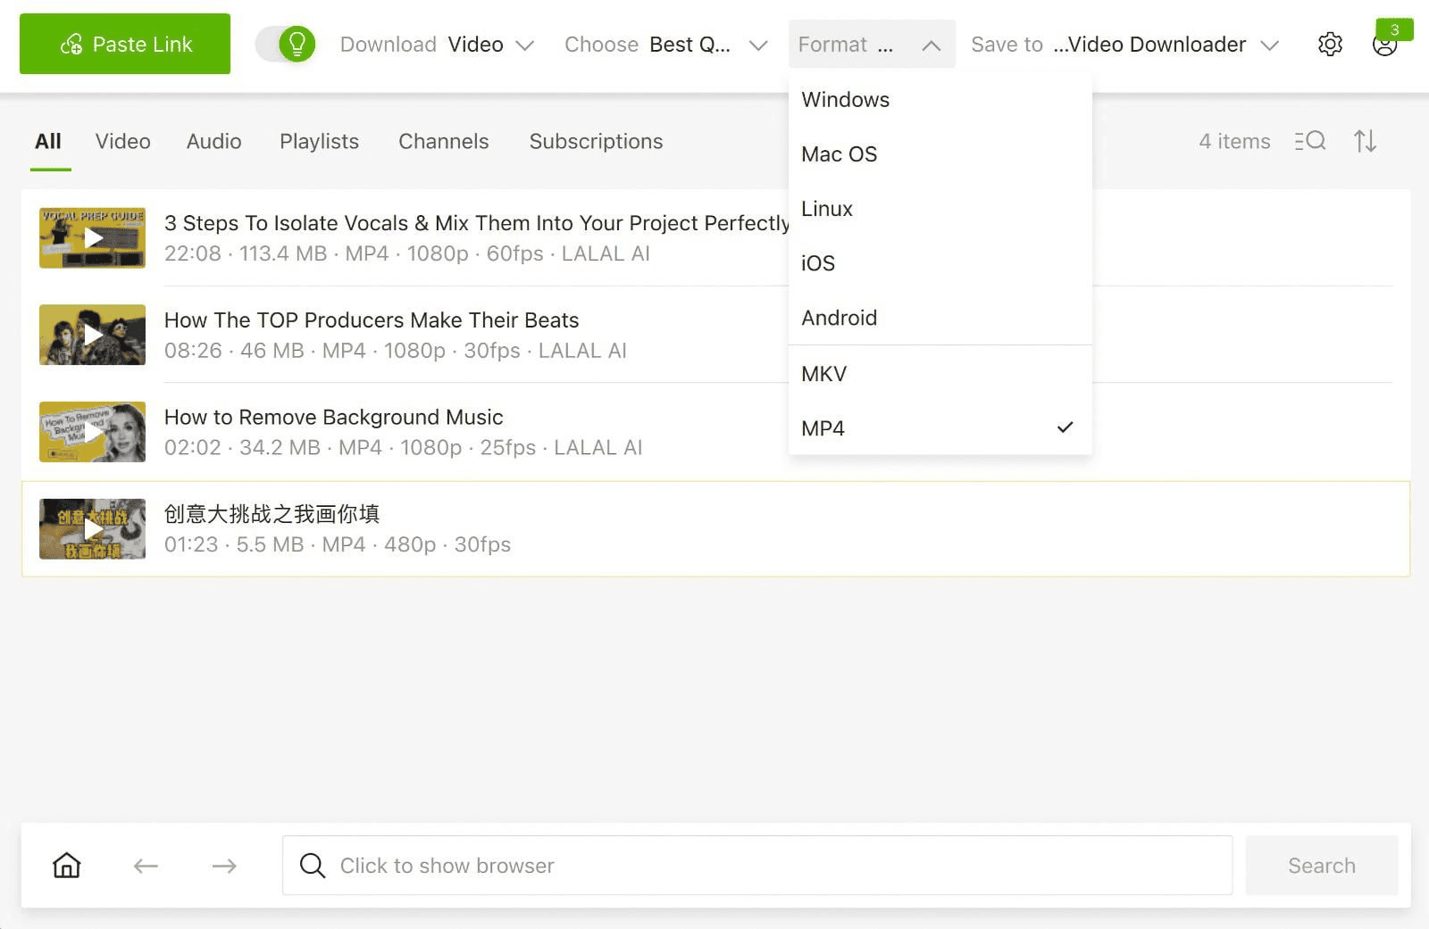The width and height of the screenshot is (1429, 929).
Task: Navigate forward in the built-in browser
Action: point(224,865)
